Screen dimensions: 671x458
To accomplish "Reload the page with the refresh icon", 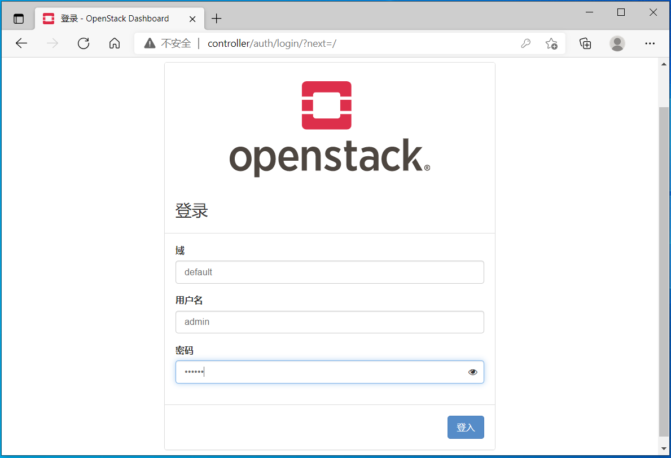I will tap(84, 43).
